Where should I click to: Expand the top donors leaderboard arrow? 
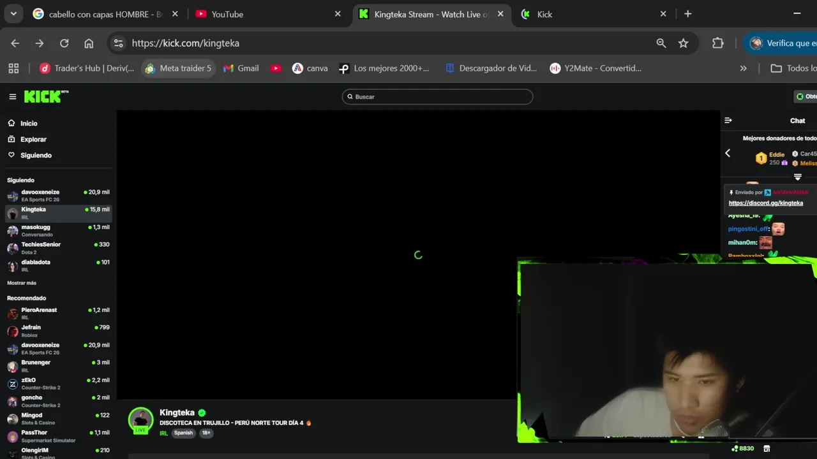797,177
